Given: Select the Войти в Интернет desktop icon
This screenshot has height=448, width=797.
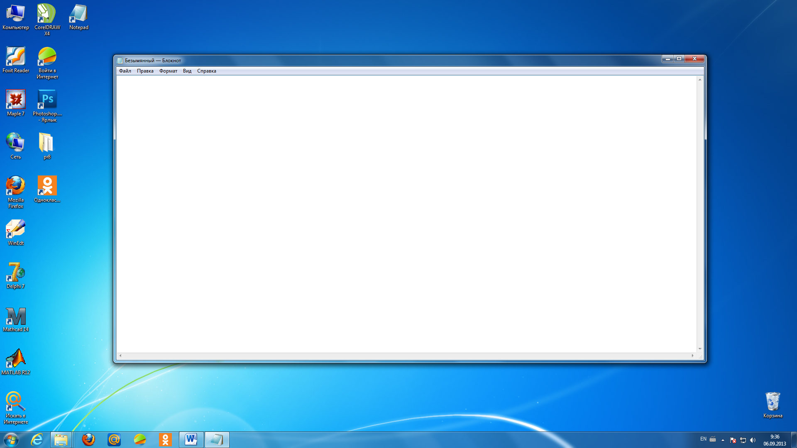Looking at the screenshot, I should coord(47,63).
